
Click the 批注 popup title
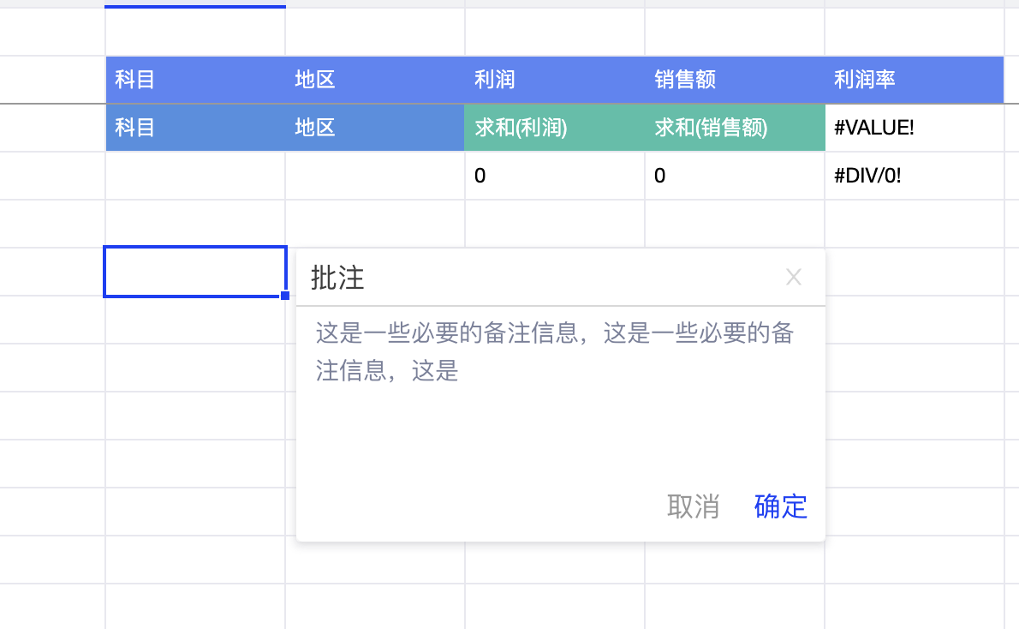(x=337, y=278)
